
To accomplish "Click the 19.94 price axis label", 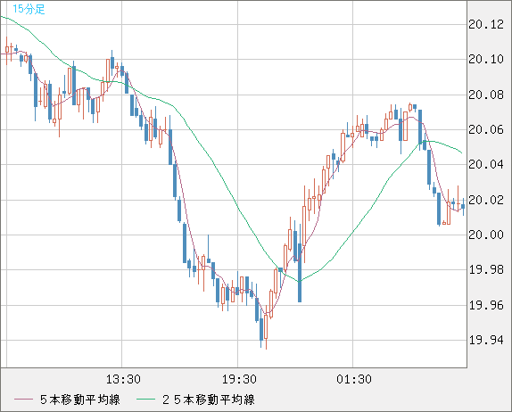I will tap(486, 340).
